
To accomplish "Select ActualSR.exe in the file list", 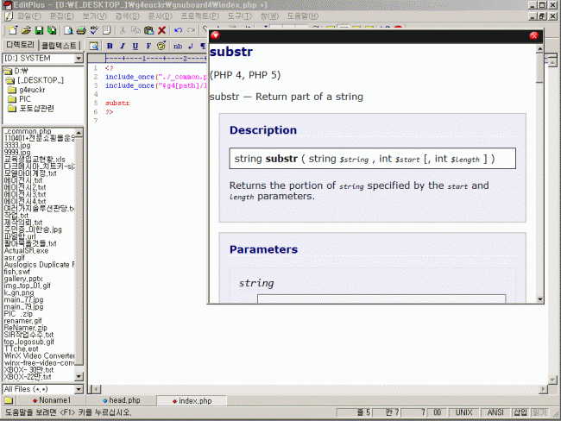I will pyautogui.click(x=26, y=250).
